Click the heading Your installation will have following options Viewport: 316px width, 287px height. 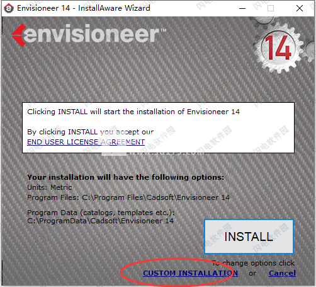[x=126, y=177]
